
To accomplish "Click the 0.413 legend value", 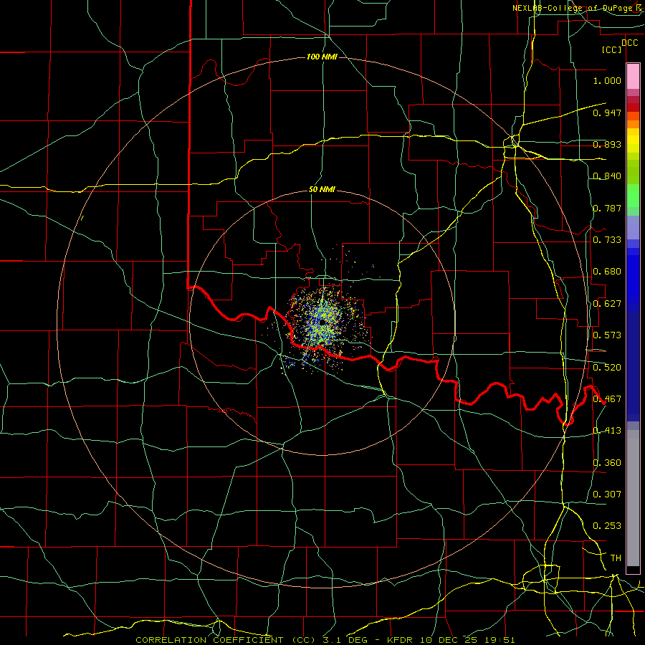I will click(607, 431).
